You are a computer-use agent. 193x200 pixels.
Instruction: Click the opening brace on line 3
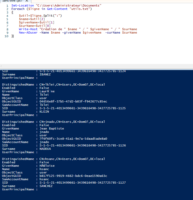(12, 12)
